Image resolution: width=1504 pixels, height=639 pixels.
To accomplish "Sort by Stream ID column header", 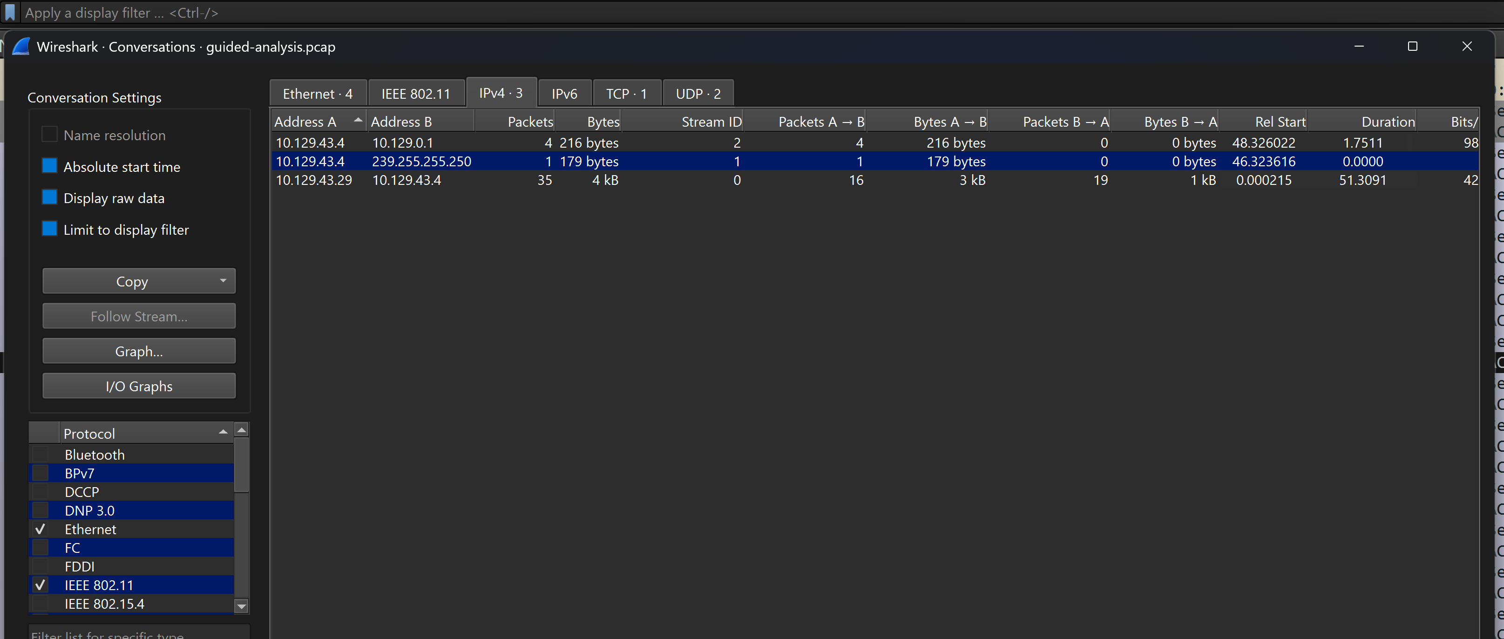I will (x=682, y=122).
